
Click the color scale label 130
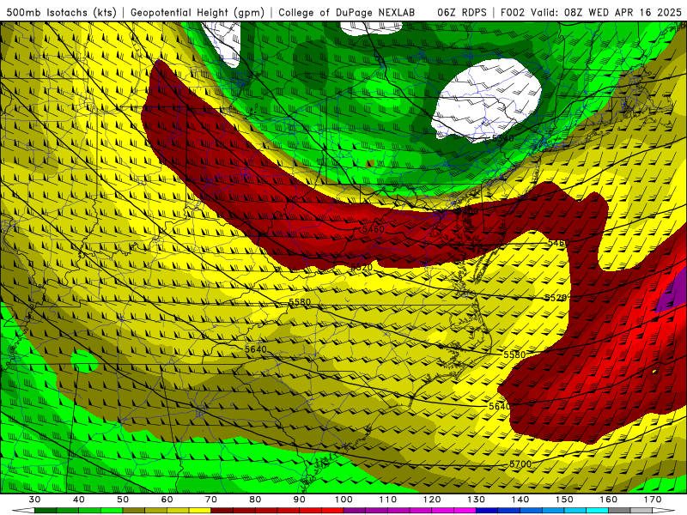476,500
